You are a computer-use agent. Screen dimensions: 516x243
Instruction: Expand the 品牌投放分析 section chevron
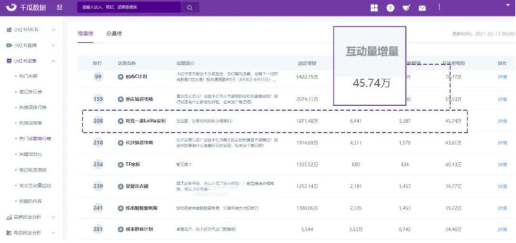click(53, 217)
